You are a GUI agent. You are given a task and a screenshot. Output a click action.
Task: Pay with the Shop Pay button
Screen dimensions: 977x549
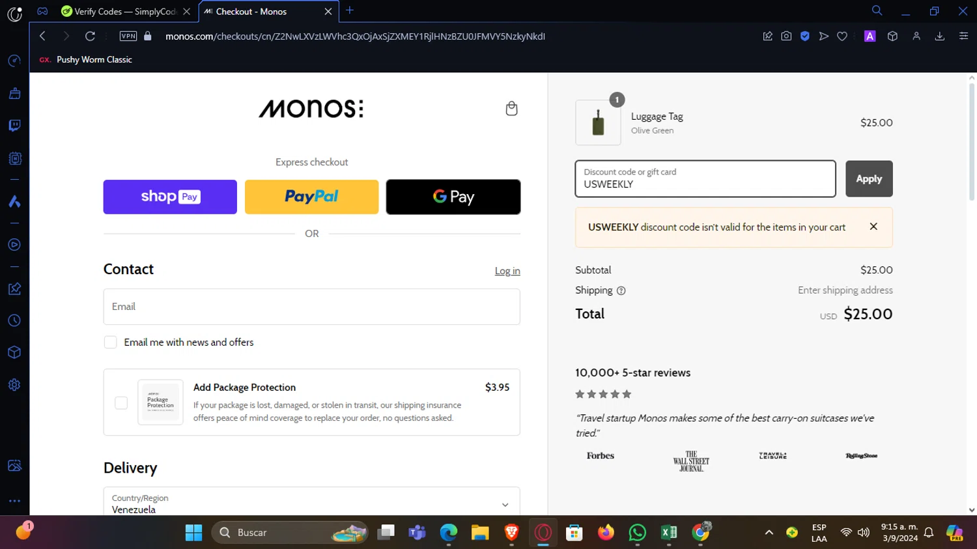click(170, 197)
